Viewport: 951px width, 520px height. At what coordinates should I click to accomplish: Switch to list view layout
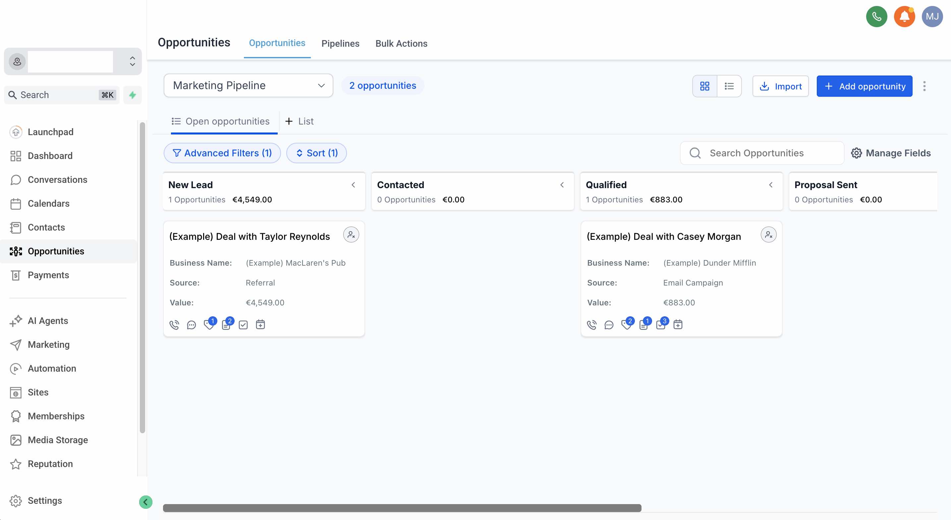tap(729, 86)
